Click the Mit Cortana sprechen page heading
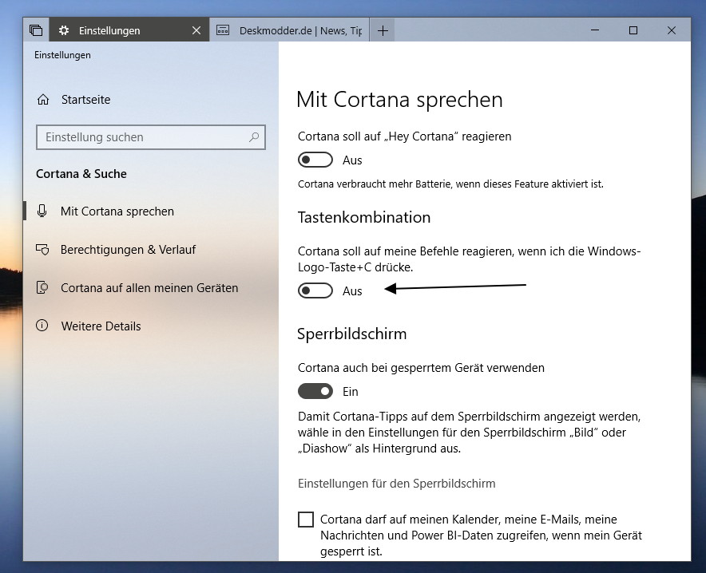The height and width of the screenshot is (573, 706). pyautogui.click(x=399, y=100)
